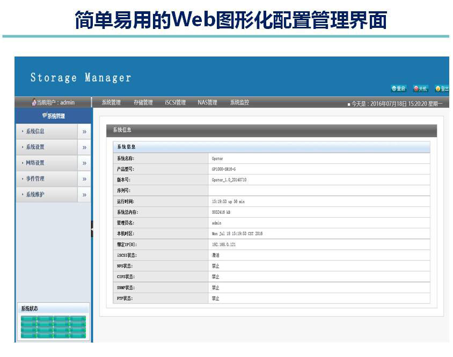Click the top-left green disk slot in 系统状态
Image resolution: width=453 pixels, height=357 pixels.
coord(28,319)
